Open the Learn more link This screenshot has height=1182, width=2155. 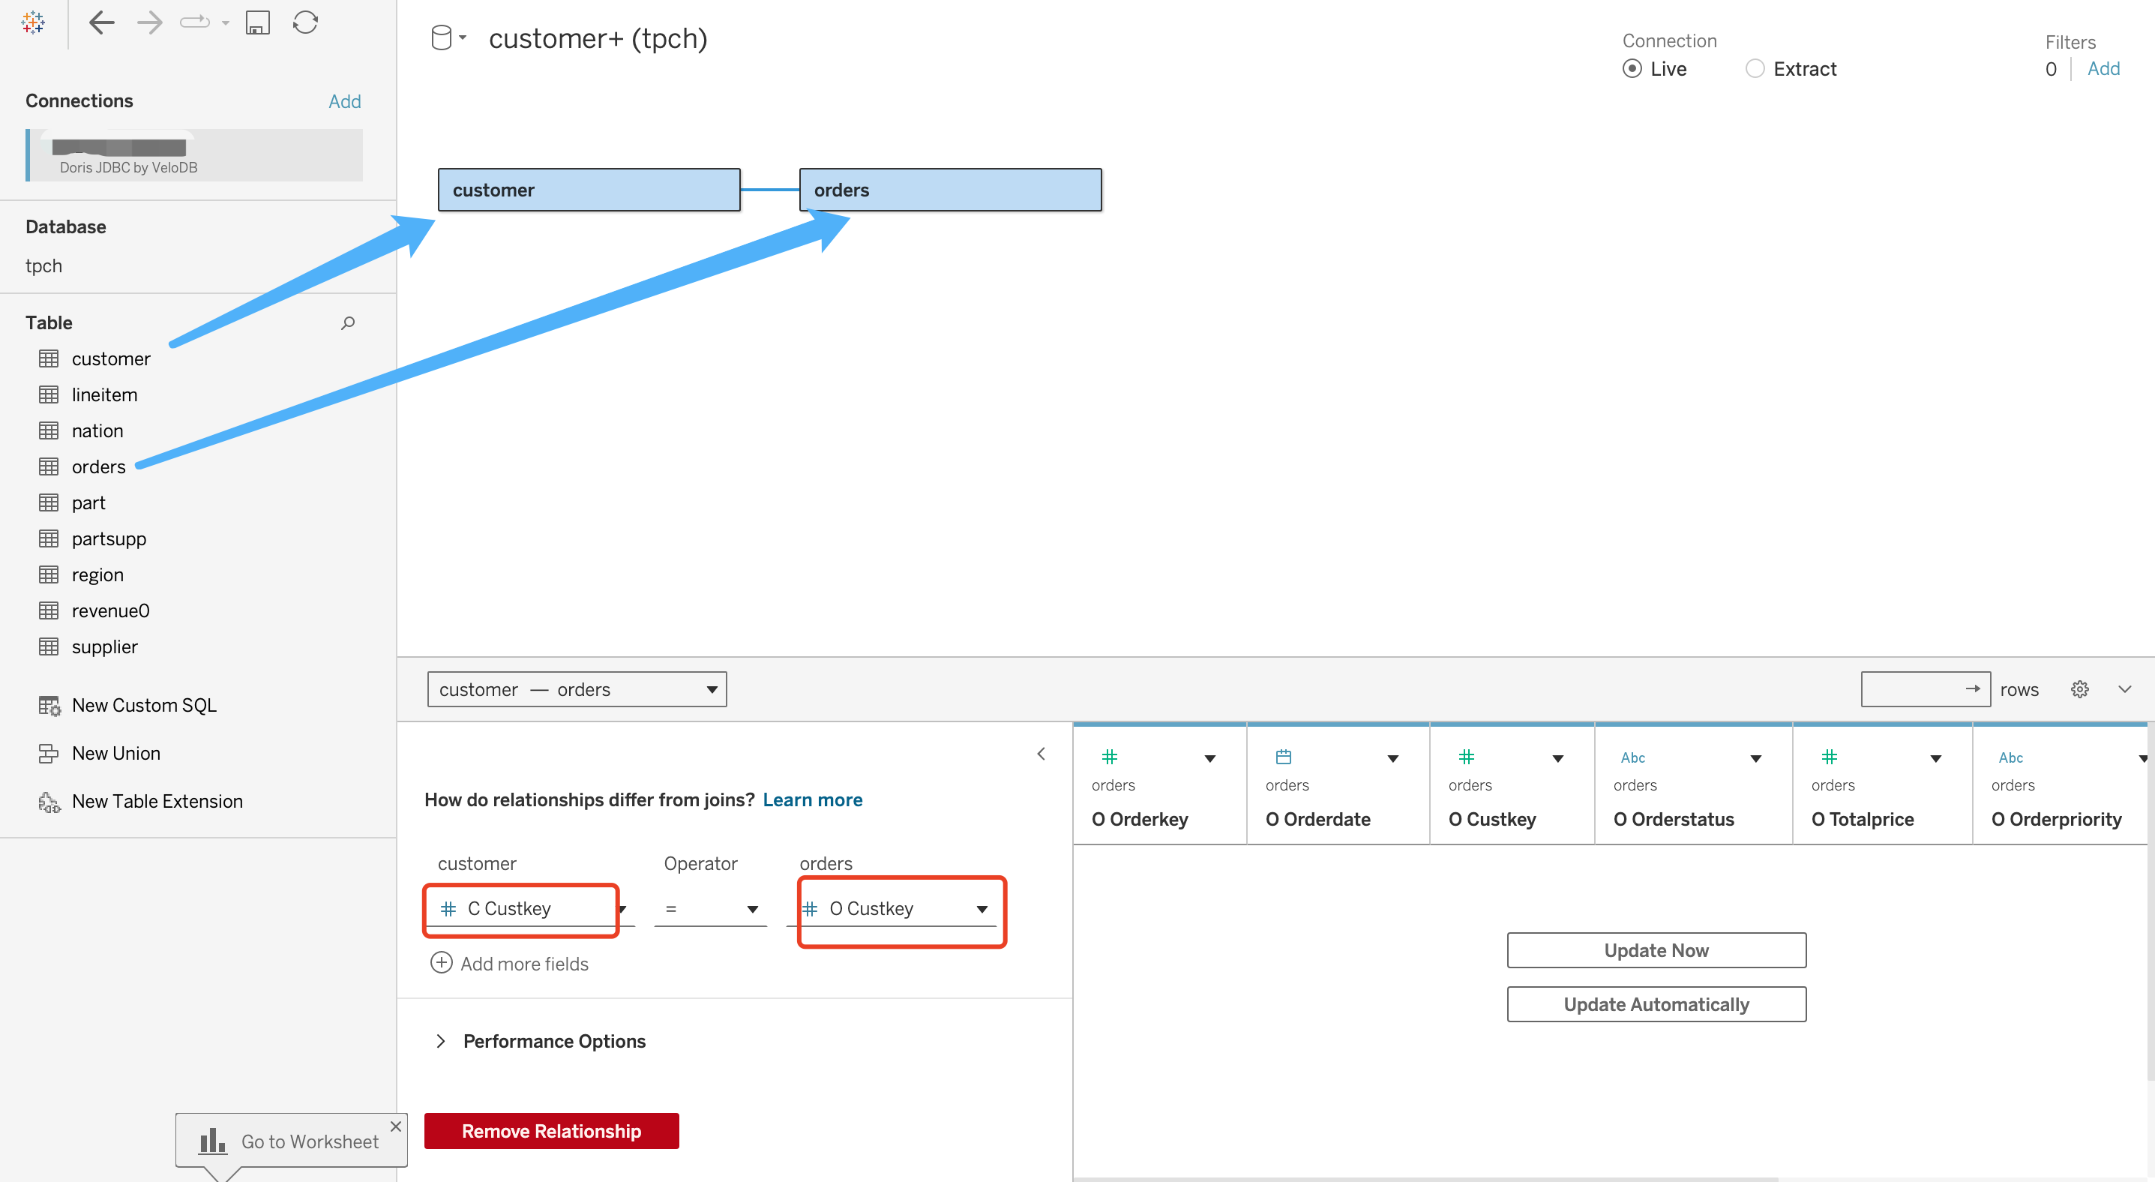pyautogui.click(x=811, y=799)
